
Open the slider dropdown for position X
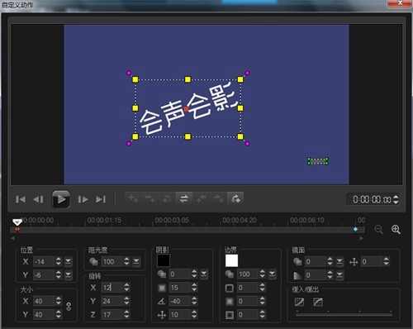click(x=68, y=261)
